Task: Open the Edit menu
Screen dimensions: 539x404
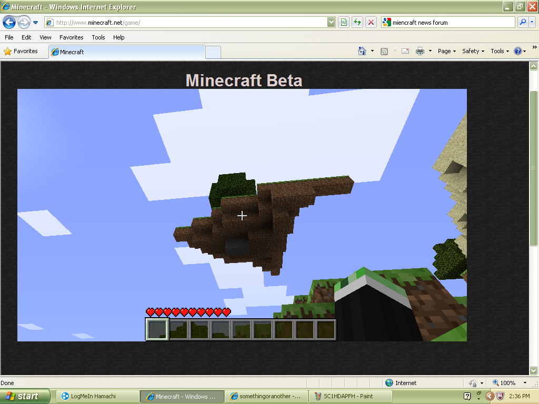Action: 26,37
